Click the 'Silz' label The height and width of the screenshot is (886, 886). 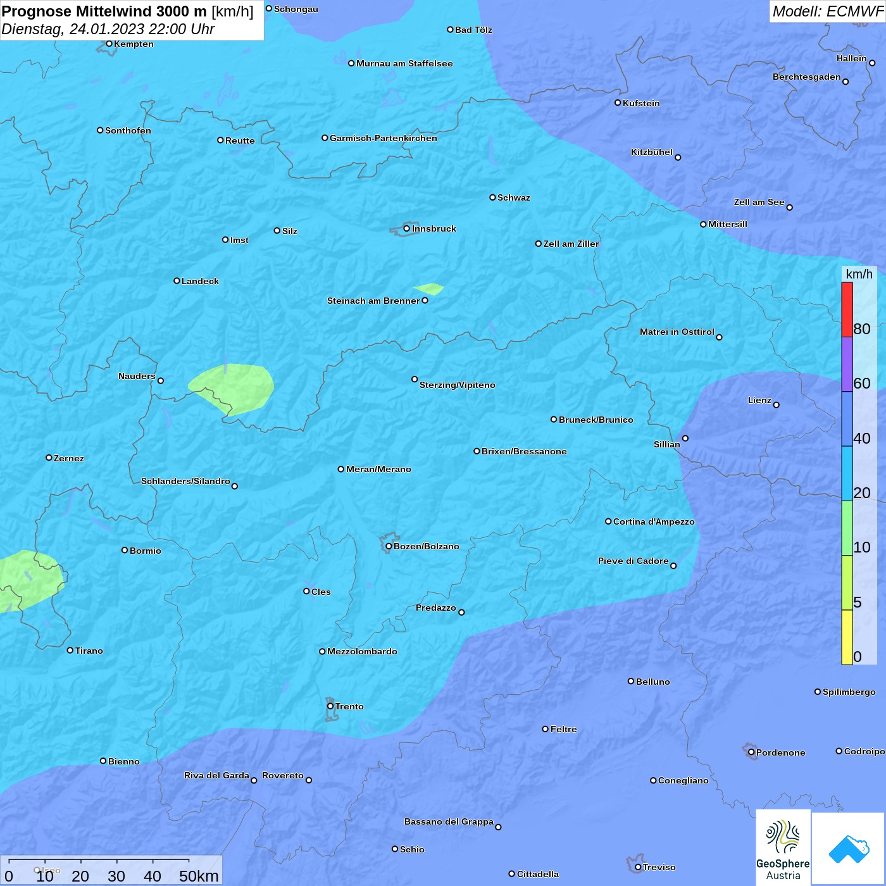(290, 231)
